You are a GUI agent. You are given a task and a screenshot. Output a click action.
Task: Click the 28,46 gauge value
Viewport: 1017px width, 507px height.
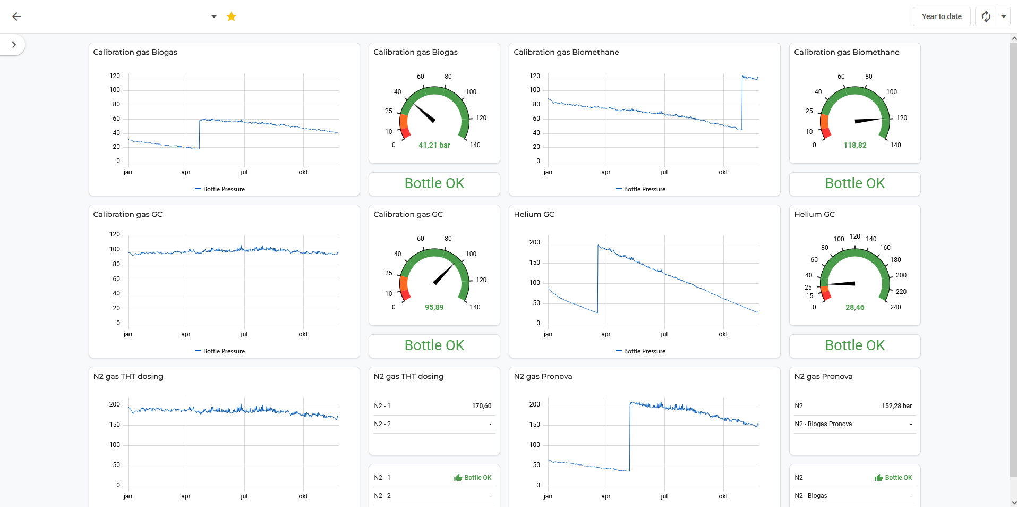[x=855, y=307]
